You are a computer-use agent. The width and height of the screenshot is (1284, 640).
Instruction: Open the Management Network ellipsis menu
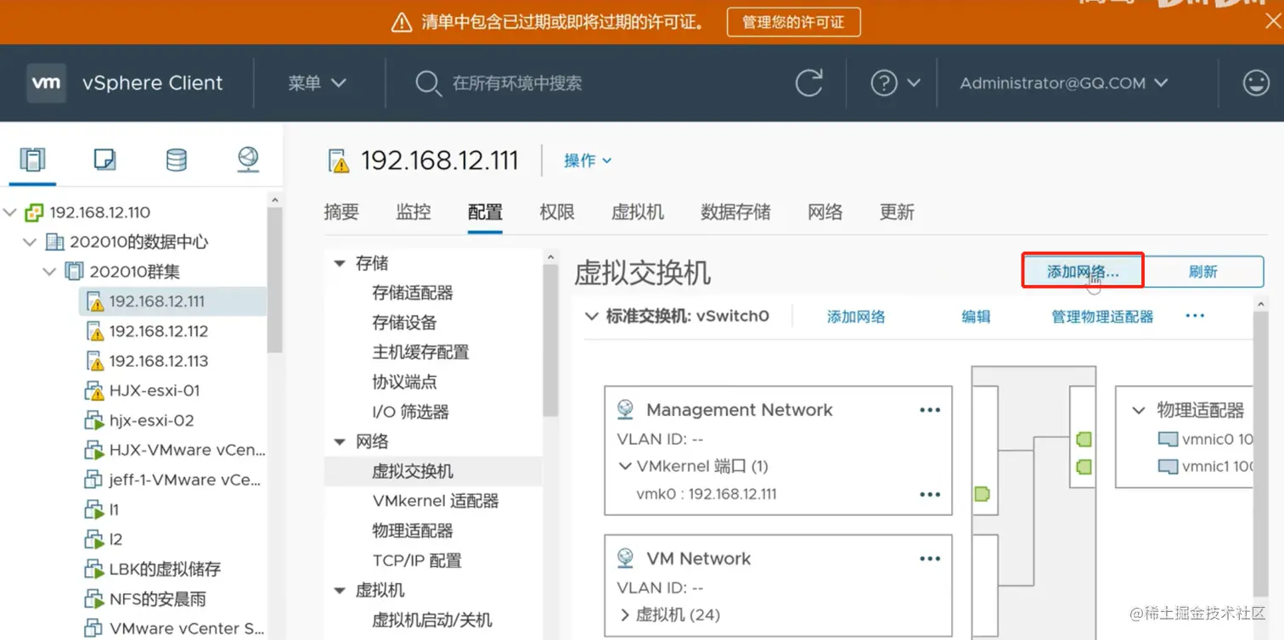pos(930,410)
